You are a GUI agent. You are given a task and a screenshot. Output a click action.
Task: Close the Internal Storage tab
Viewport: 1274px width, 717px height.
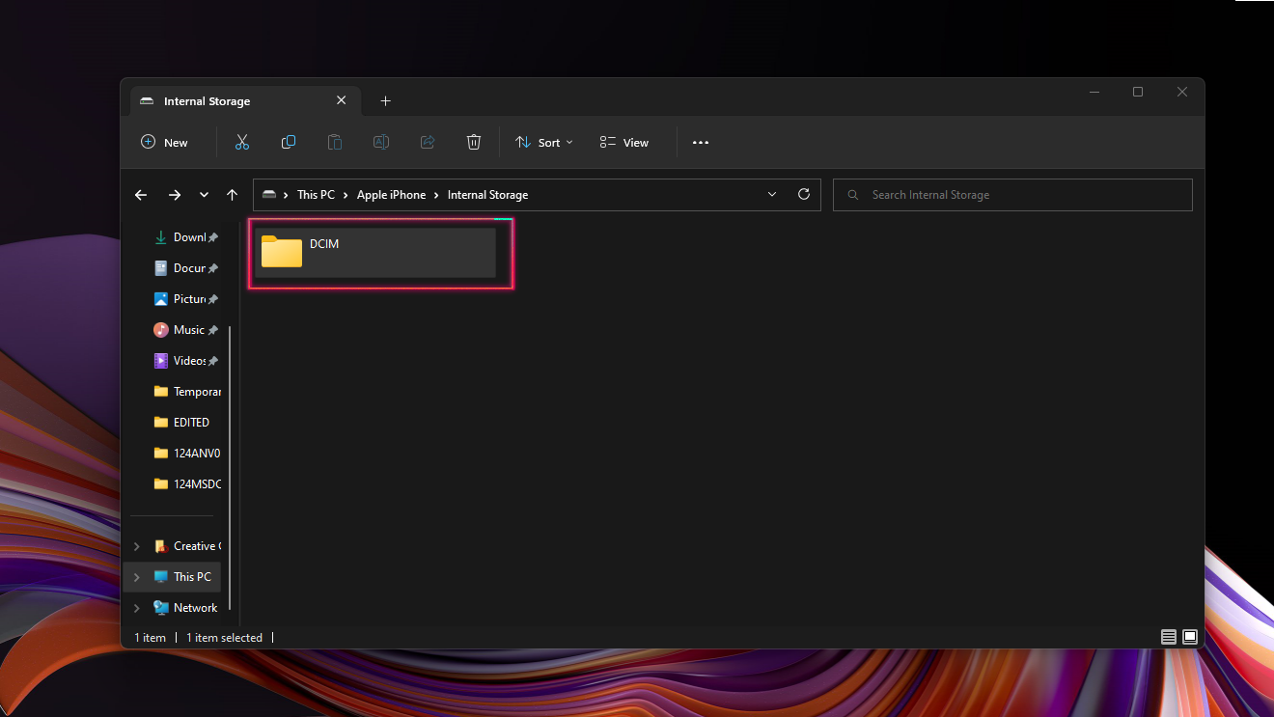(x=341, y=100)
